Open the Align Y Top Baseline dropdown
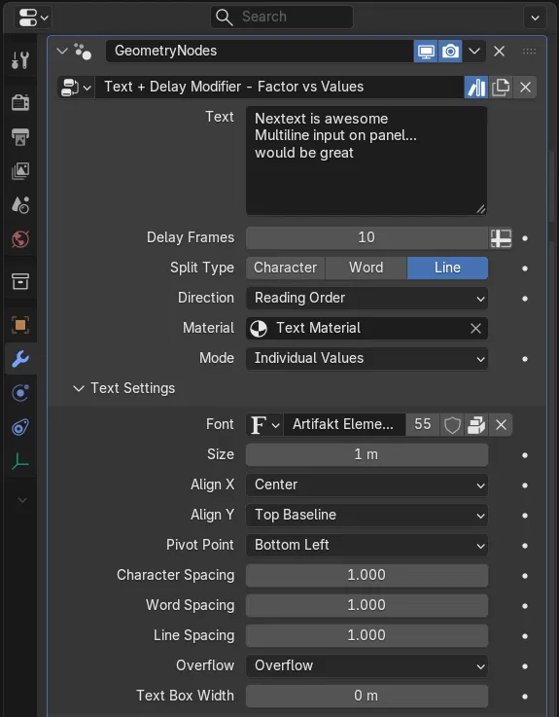559x717 pixels. point(367,516)
